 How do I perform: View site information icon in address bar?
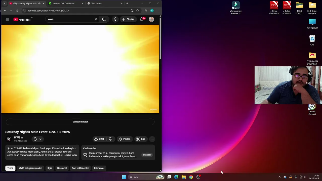pos(24,11)
